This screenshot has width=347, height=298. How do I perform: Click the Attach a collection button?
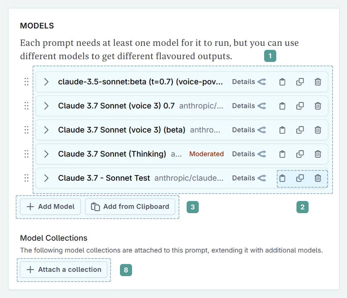point(64,269)
